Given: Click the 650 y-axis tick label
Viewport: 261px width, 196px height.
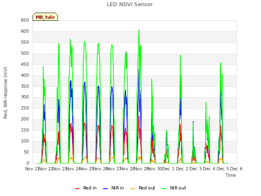Looking at the screenshot, I should [25, 20].
